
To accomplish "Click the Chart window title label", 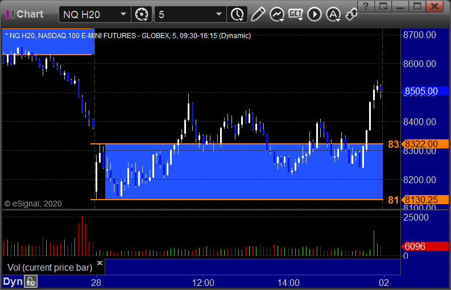I will tap(30, 14).
